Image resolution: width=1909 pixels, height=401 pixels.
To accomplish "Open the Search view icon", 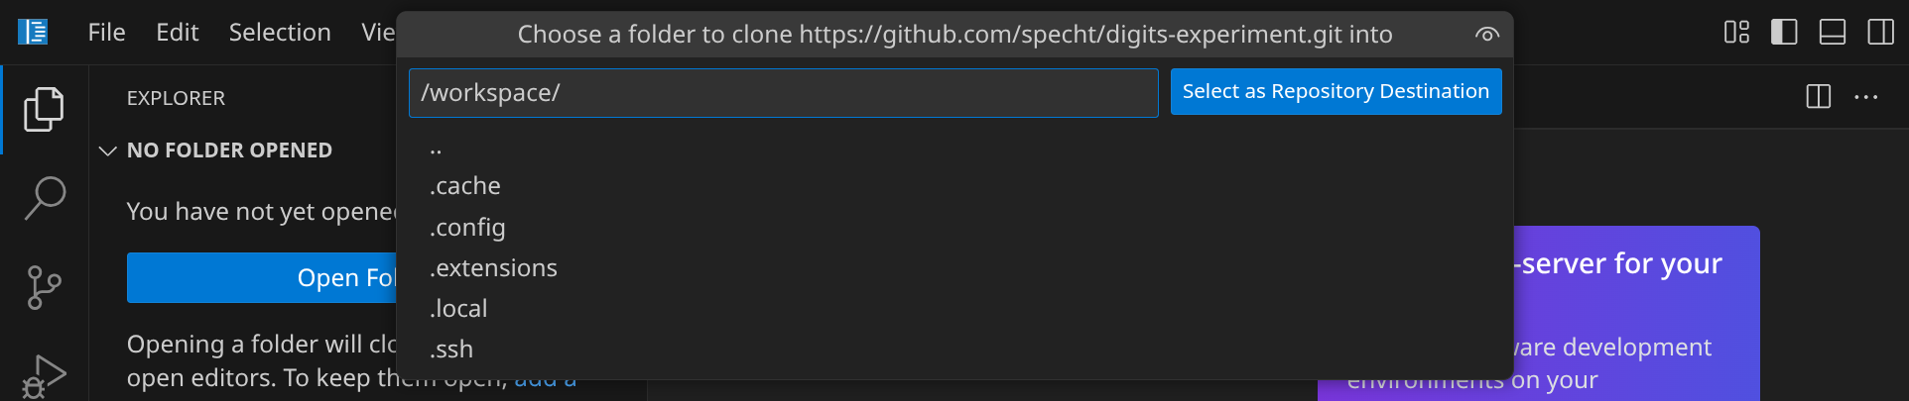I will pyautogui.click(x=44, y=198).
